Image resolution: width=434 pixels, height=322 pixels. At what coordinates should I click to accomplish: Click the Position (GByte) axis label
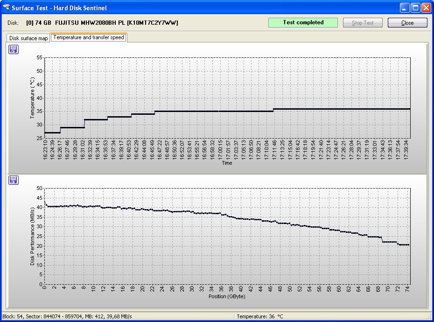tap(226, 296)
